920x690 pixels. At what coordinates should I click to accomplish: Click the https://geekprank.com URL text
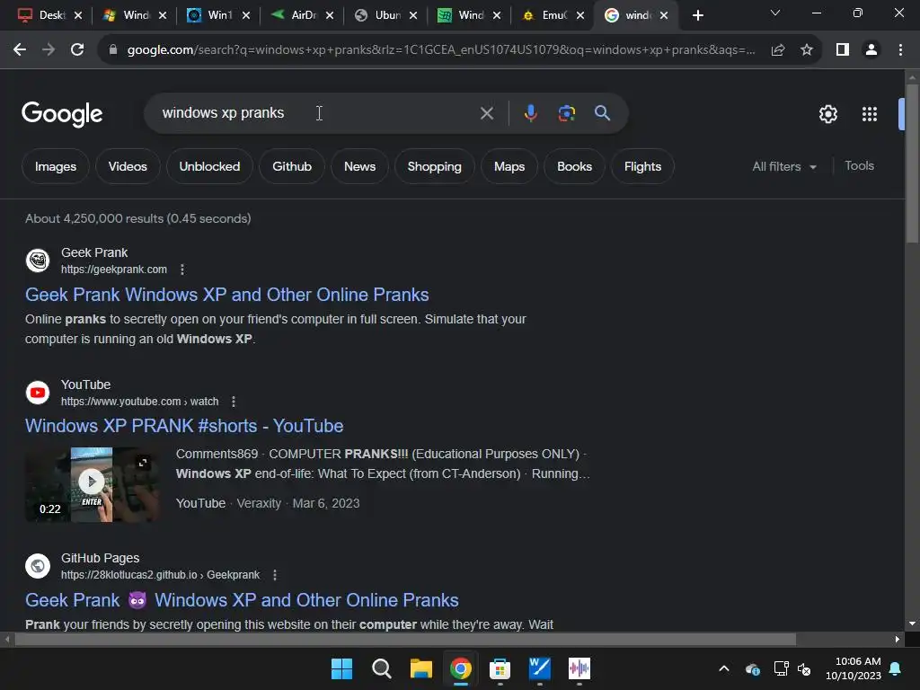pyautogui.click(x=114, y=270)
